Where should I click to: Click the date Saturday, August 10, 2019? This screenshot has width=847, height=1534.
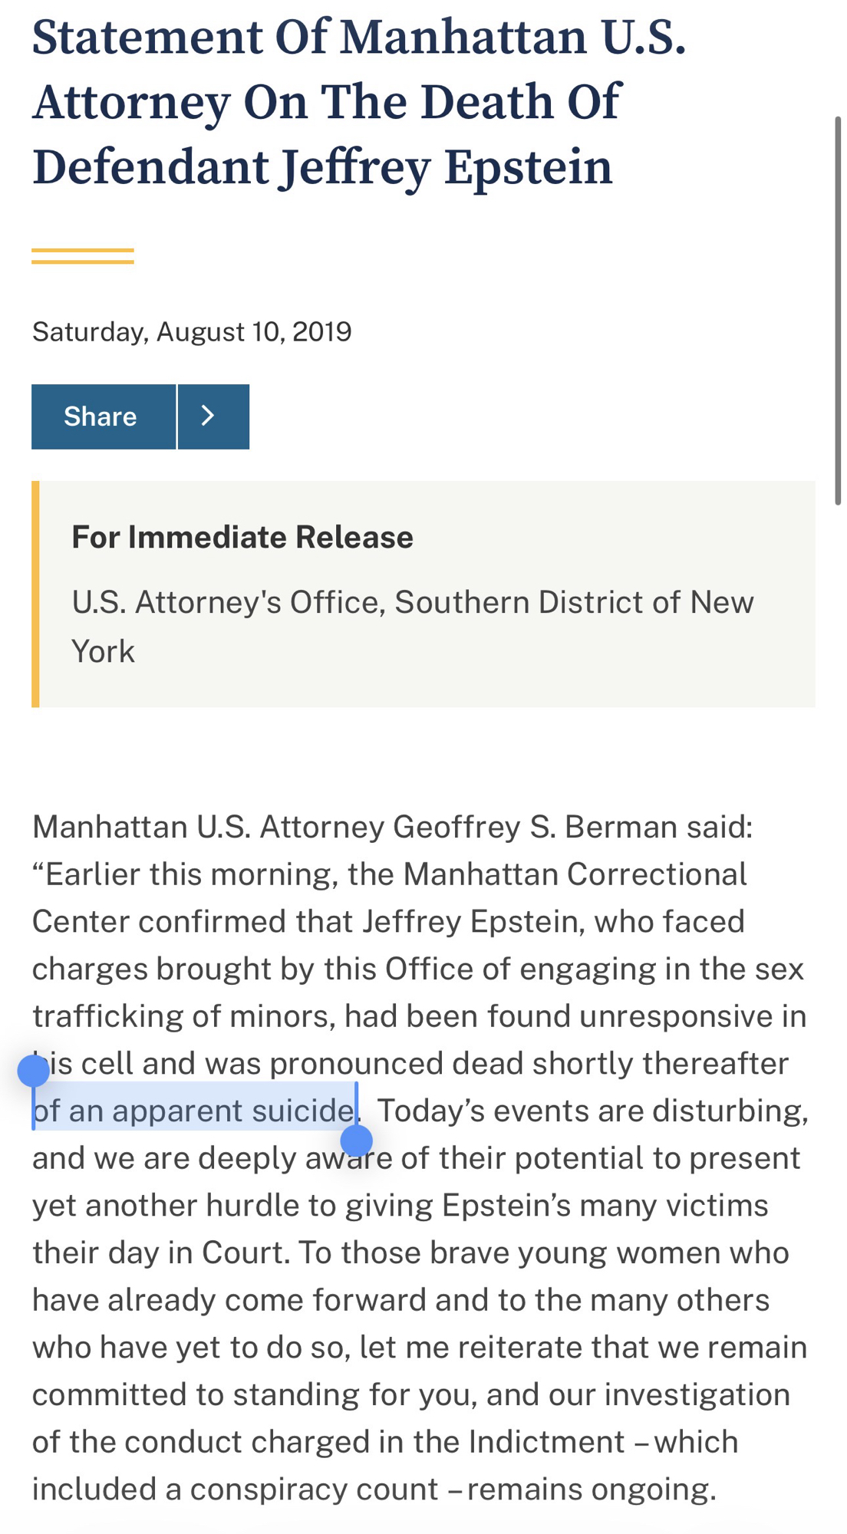pyautogui.click(x=192, y=331)
